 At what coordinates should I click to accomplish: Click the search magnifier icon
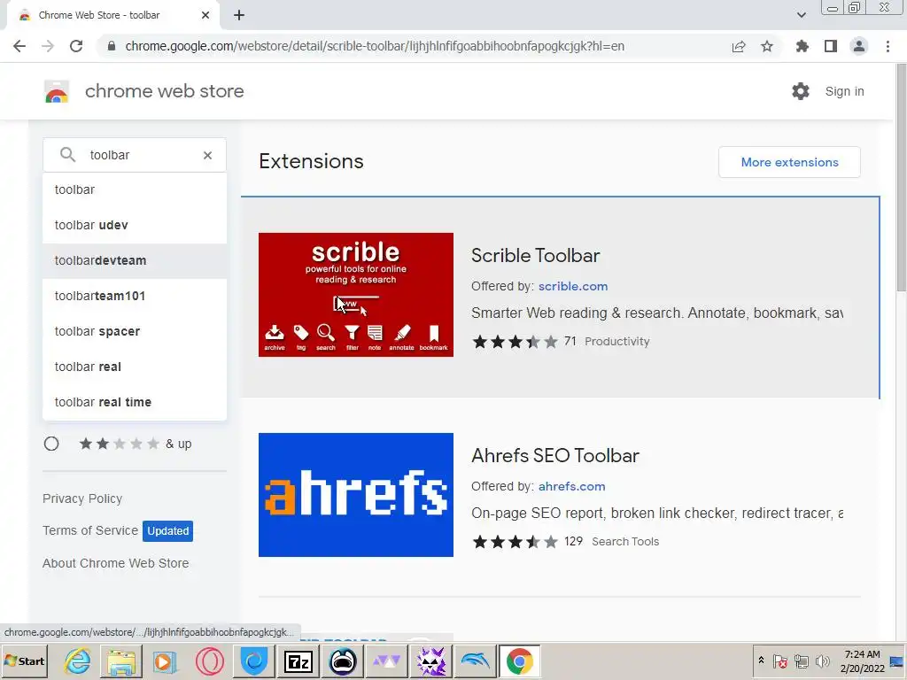67,155
